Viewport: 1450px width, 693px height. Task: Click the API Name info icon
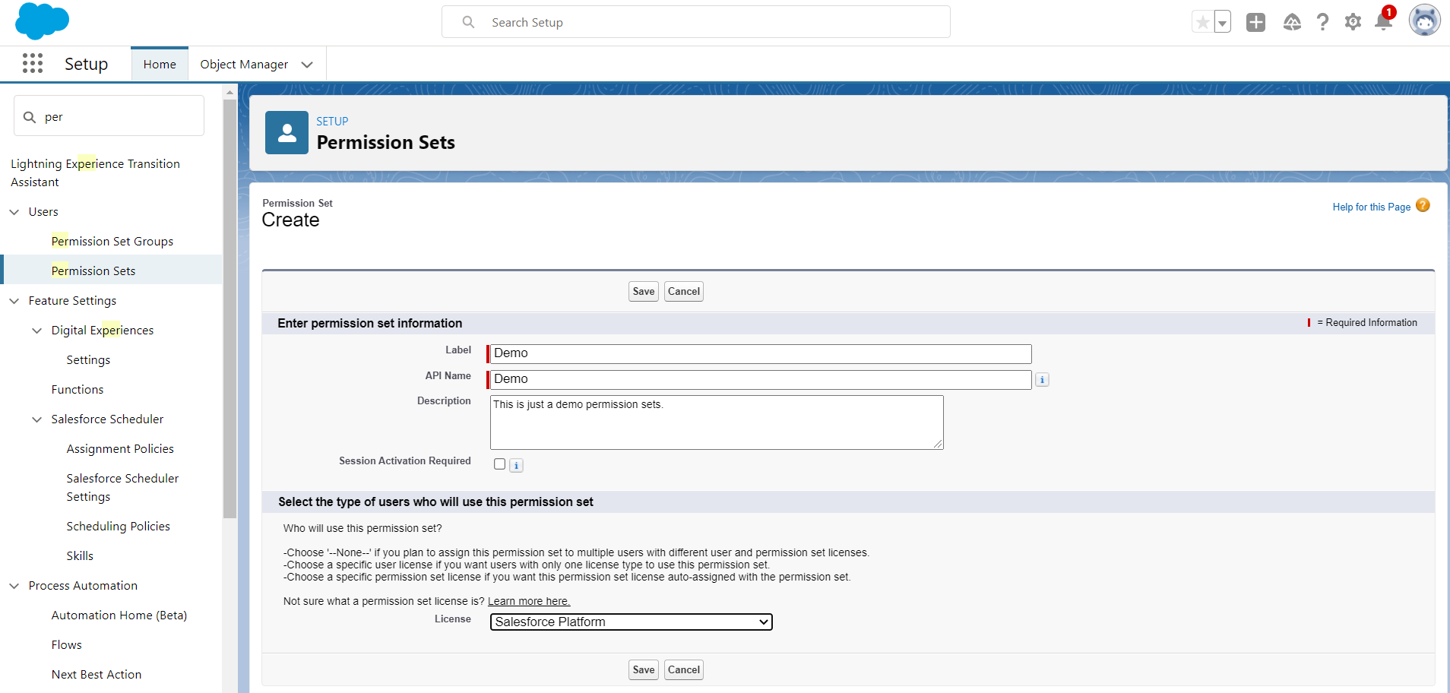[x=1042, y=380]
